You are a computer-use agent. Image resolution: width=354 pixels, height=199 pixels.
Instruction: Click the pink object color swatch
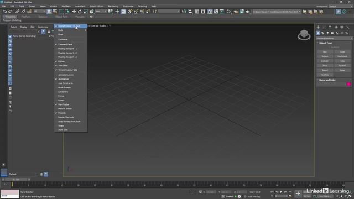[348, 84]
